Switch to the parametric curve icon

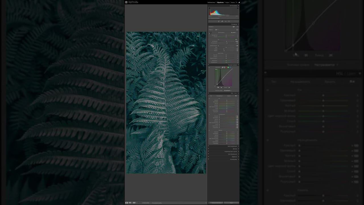coord(222,67)
